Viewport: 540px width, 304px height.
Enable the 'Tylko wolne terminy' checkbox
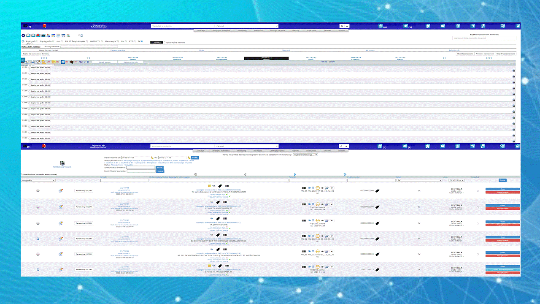tap(164, 42)
